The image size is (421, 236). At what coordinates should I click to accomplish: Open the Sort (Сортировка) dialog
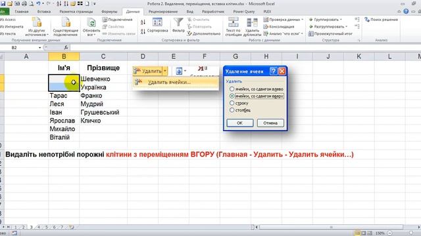(157, 26)
